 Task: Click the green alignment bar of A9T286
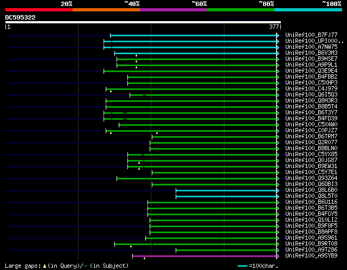click(226, 250)
